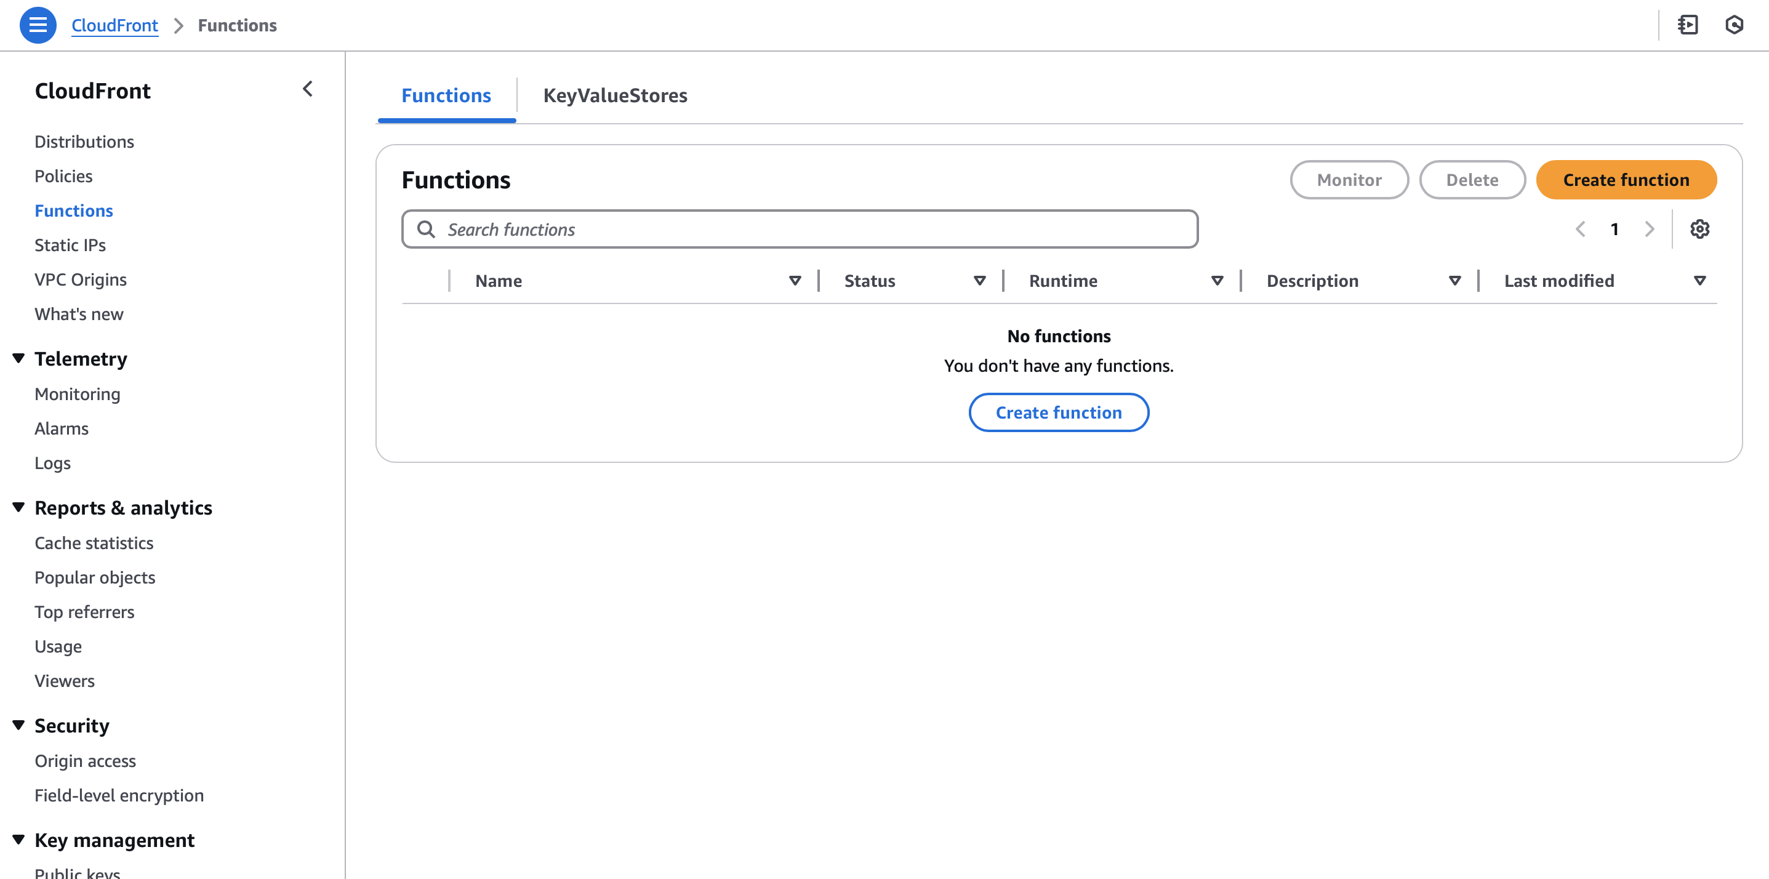The height and width of the screenshot is (879, 1769).
Task: Click the CloudFront breadcrumb link
Action: 114,25
